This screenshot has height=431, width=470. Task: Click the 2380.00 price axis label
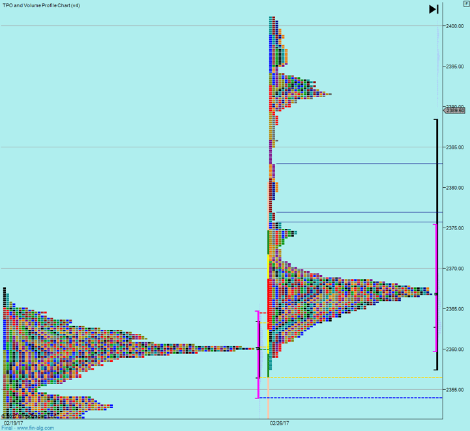455,188
